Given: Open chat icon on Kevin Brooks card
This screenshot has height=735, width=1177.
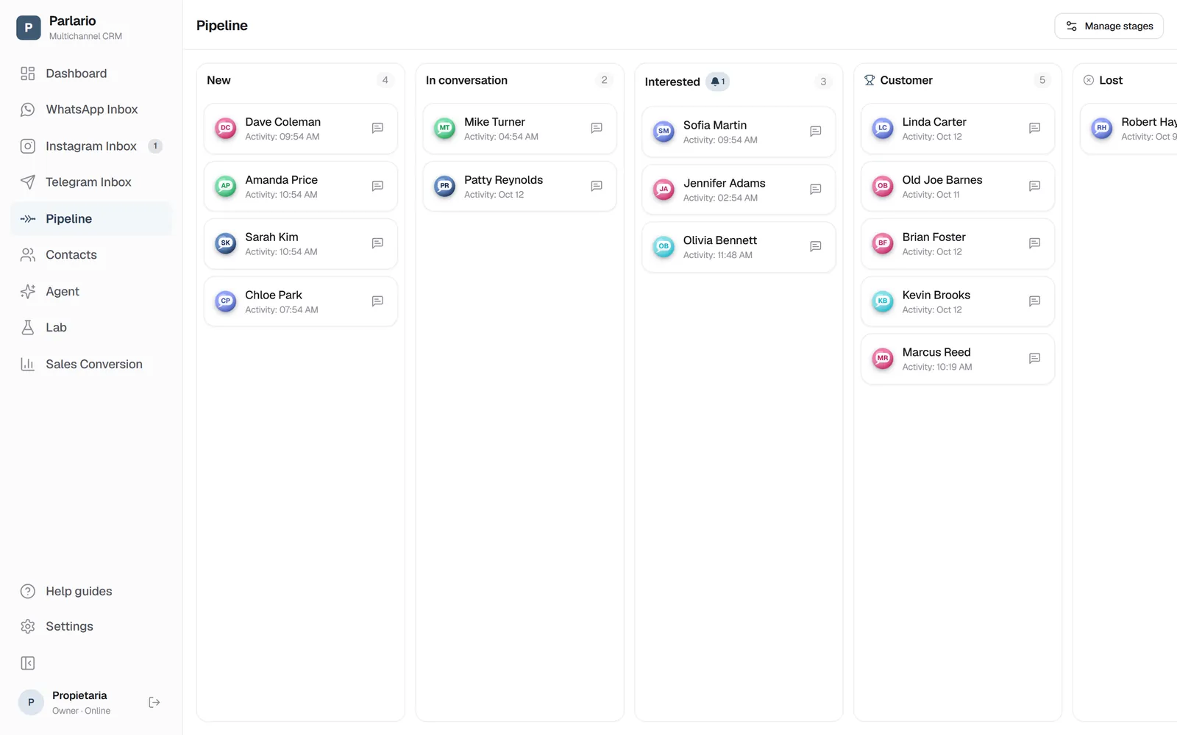Looking at the screenshot, I should 1035,301.
